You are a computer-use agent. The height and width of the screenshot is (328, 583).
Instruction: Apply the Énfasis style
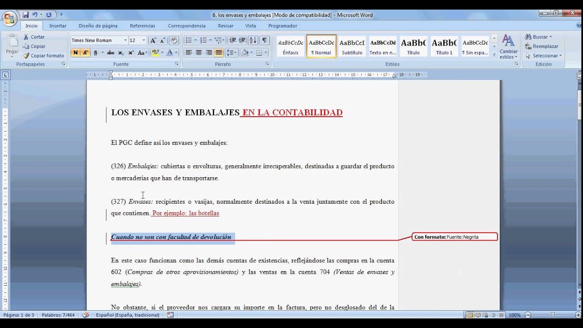291,46
